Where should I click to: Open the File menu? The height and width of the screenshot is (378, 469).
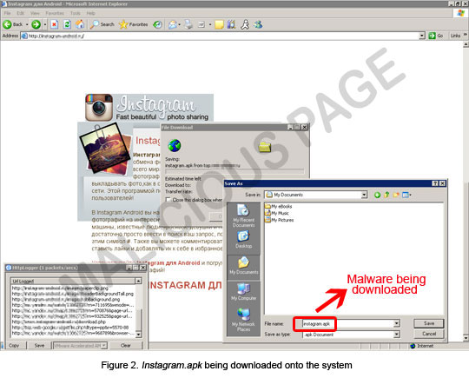point(8,13)
